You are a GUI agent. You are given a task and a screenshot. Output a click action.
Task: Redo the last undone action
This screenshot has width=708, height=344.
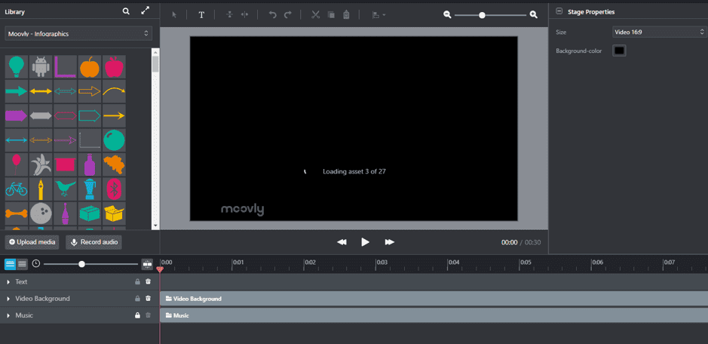[287, 15]
